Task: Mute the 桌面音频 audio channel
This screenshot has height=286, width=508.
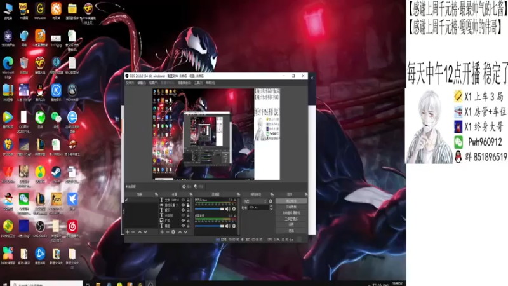Action: point(227,226)
